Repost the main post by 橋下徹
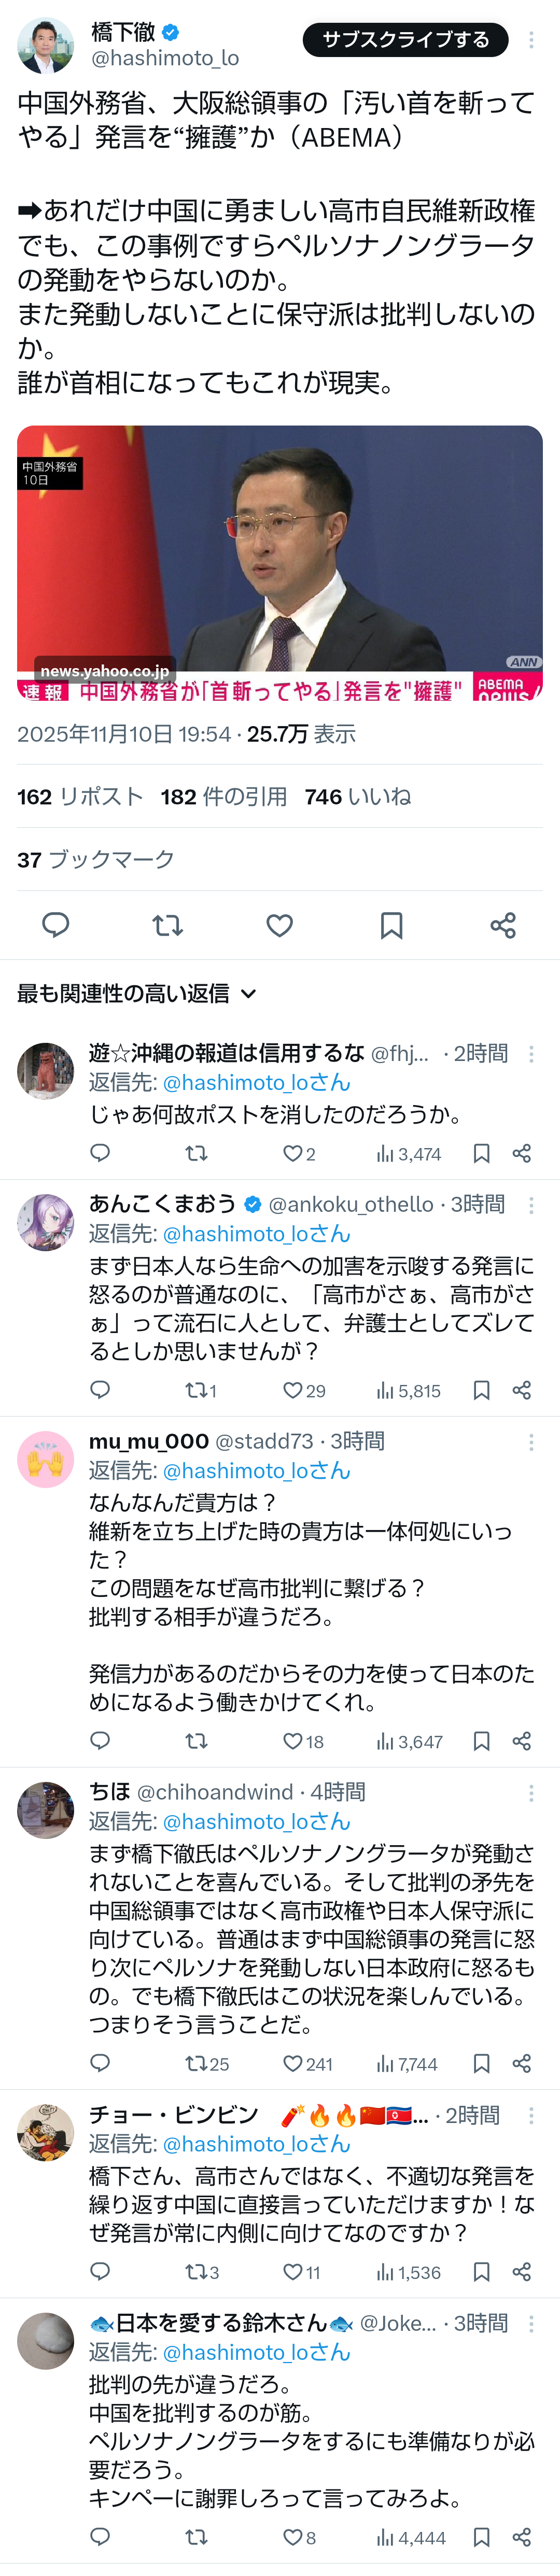Viewport: 560px width, 2576px height. [168, 925]
